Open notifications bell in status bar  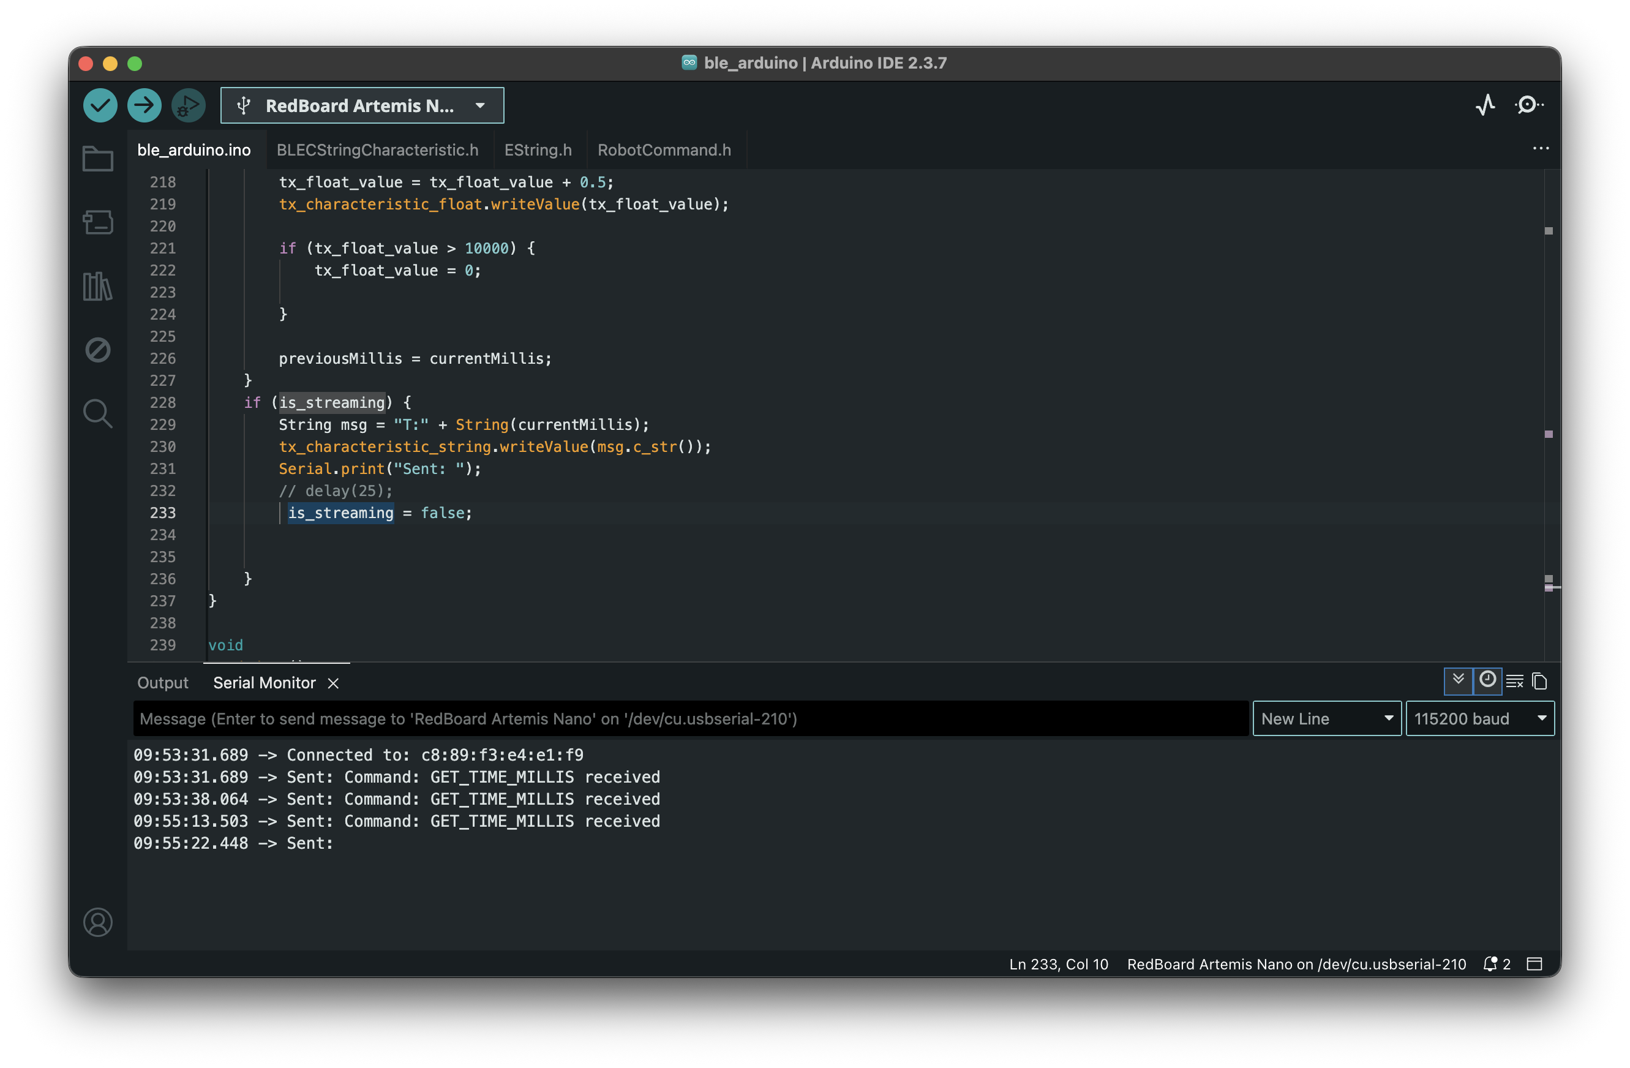(1490, 964)
